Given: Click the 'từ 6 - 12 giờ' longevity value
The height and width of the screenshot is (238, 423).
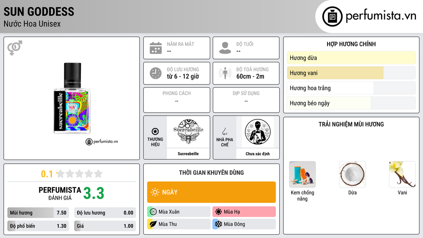Looking at the screenshot, I should coord(183,76).
